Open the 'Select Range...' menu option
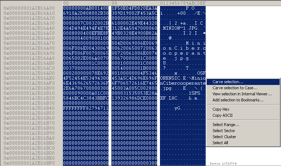This screenshot has width=281, height=166. click(226, 125)
